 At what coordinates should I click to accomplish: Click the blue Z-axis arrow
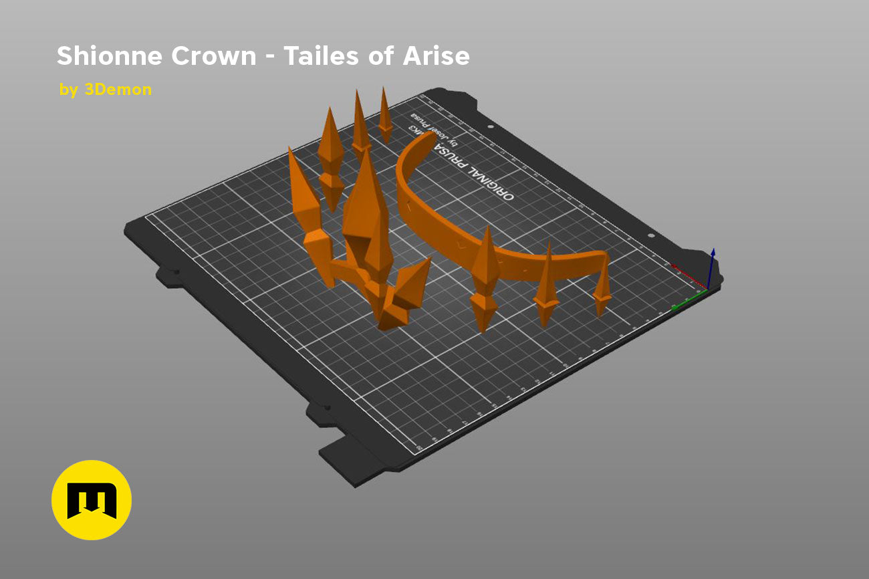(712, 267)
